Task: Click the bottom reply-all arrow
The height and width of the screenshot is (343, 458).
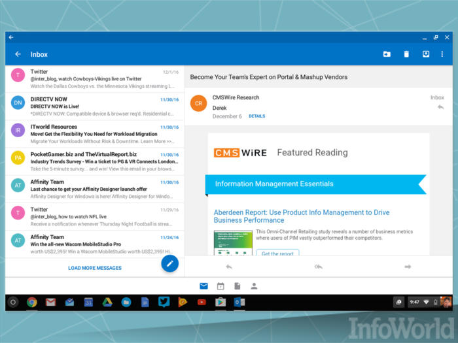Action: tap(319, 267)
